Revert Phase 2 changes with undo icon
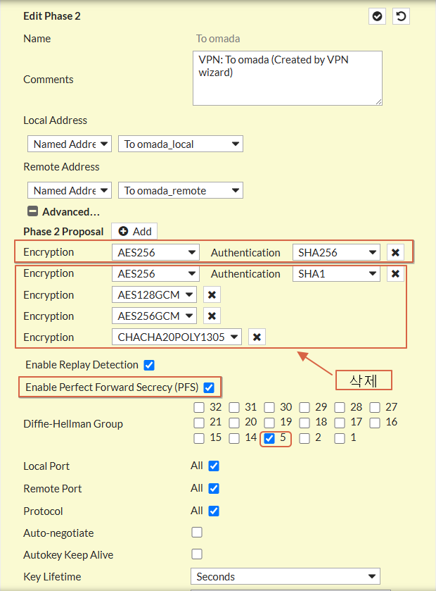 (x=401, y=16)
